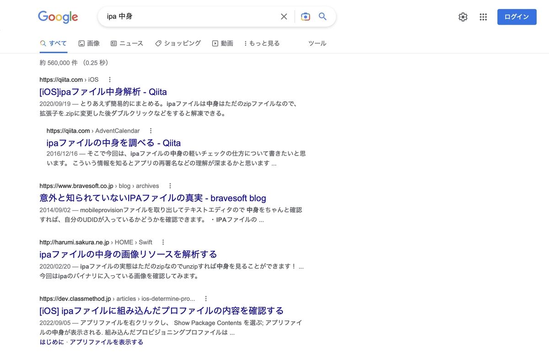Click result count text '約 560,000 件'
Viewport: 549px width, 353px height.
tap(59, 63)
